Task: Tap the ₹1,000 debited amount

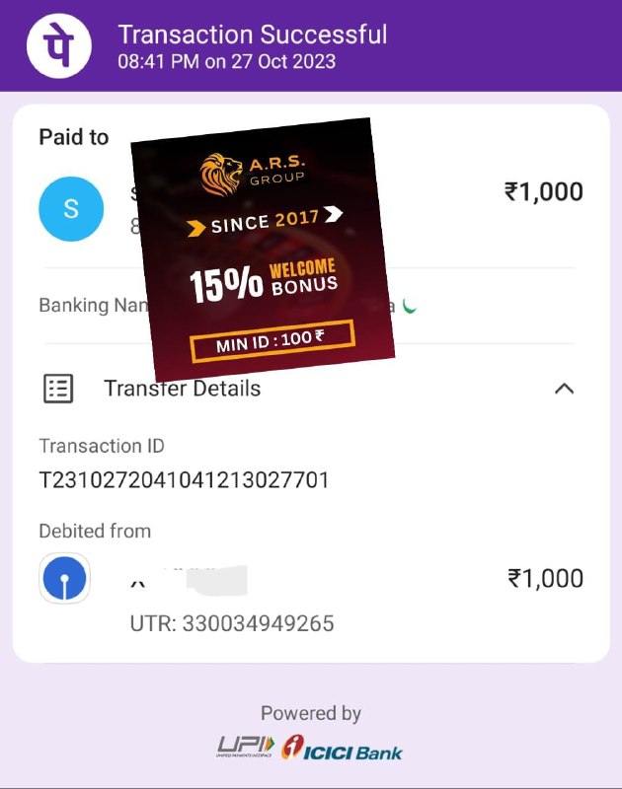Action: [x=545, y=578]
